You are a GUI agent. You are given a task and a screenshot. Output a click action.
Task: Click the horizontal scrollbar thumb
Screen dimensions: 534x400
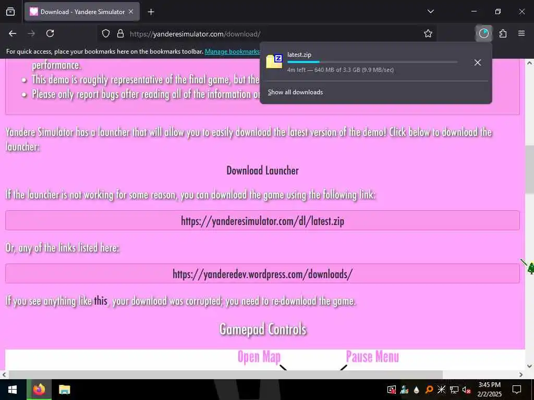click(225, 374)
